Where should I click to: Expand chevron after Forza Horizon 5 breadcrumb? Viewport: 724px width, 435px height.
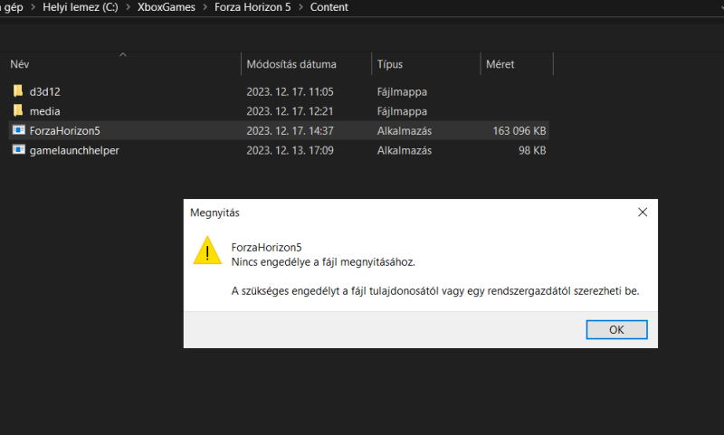pyautogui.click(x=300, y=7)
